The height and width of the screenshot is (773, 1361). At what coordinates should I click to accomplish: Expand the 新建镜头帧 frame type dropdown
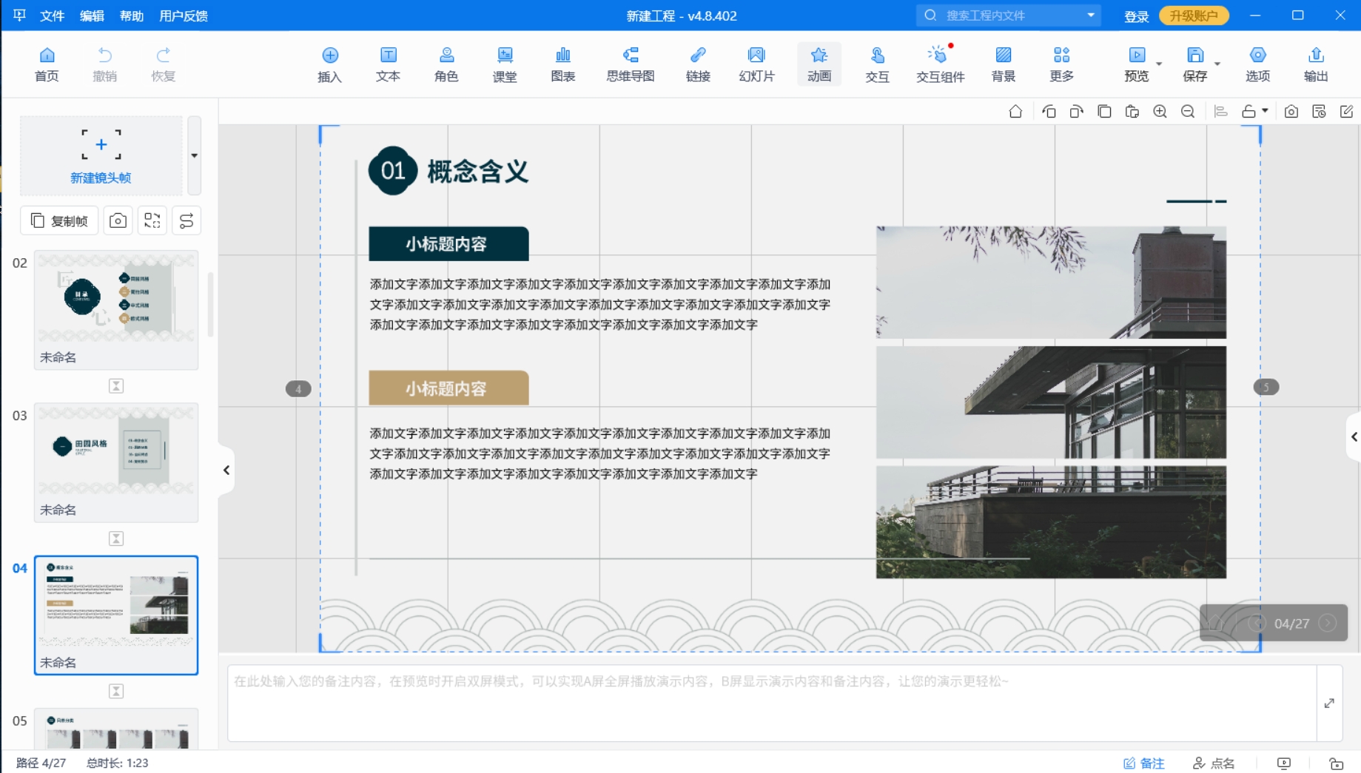point(194,155)
